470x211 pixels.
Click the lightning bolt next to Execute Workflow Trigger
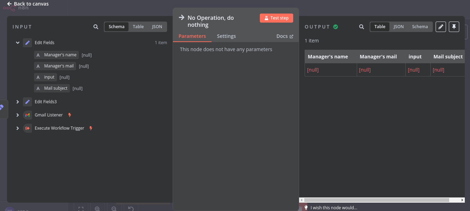pos(91,128)
